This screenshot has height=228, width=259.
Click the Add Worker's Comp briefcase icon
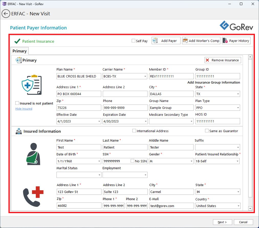[185, 41]
